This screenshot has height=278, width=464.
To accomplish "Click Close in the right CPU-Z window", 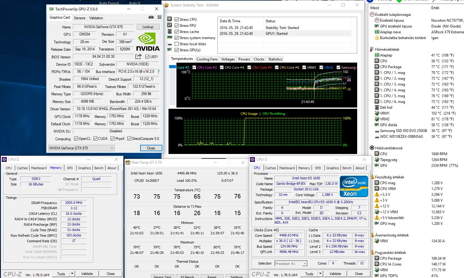I will coord(359,274).
